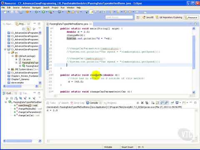Viewport: 200px width, 150px height.
Task: Switch to the Tasks tab
Action: (x=51, y=103)
